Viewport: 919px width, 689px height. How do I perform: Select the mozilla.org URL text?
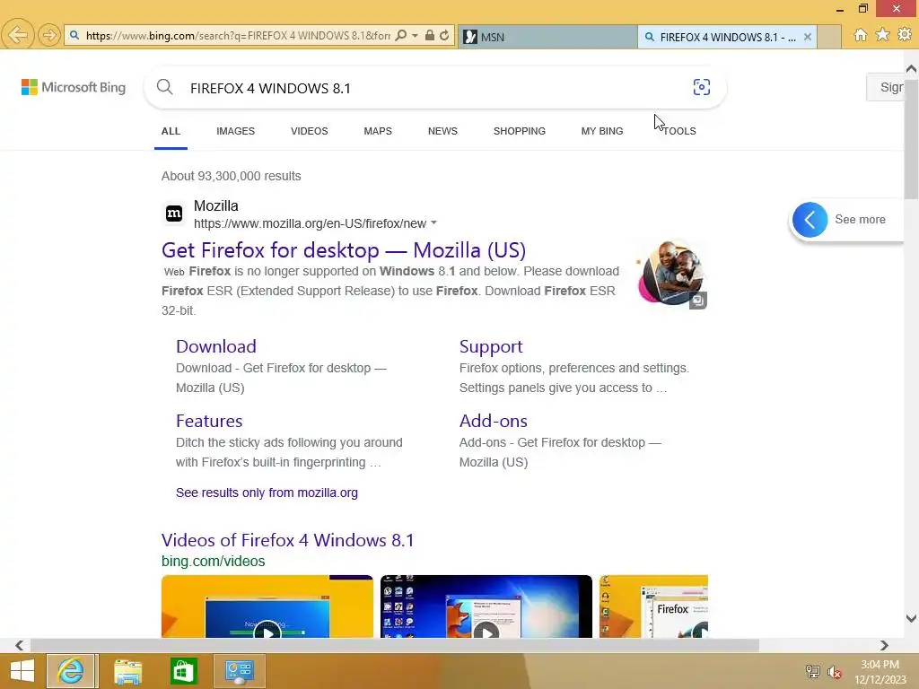(x=310, y=223)
